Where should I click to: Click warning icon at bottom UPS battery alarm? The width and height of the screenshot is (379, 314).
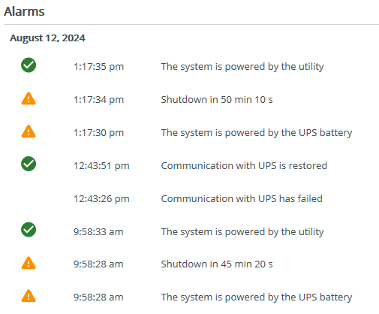29,296
